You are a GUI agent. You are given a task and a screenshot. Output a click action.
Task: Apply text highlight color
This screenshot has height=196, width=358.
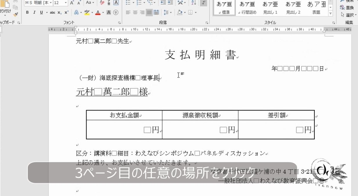pyautogui.click(x=87, y=13)
